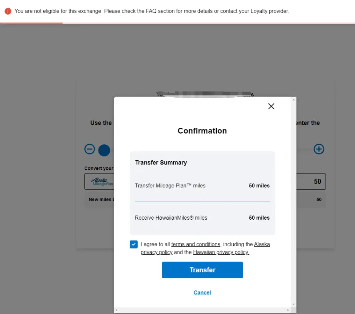Open the Hawaiian privacy policy link
Image resolution: width=355 pixels, height=314 pixels.
[221, 252]
